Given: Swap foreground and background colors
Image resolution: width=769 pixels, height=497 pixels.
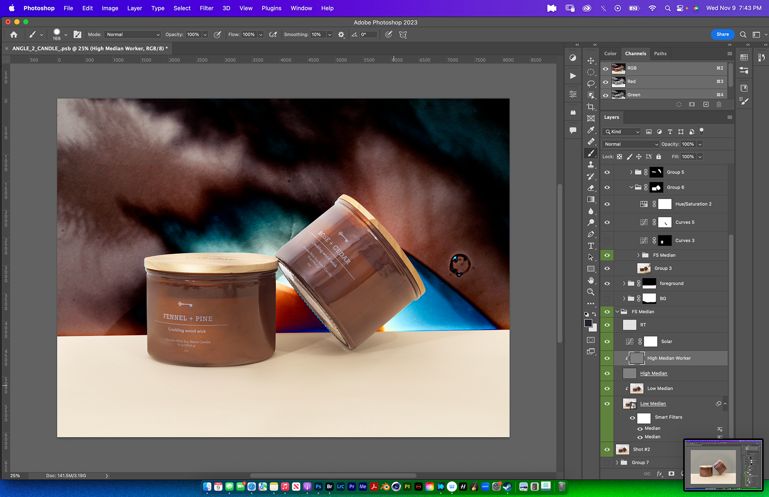Looking at the screenshot, I should coord(594,314).
